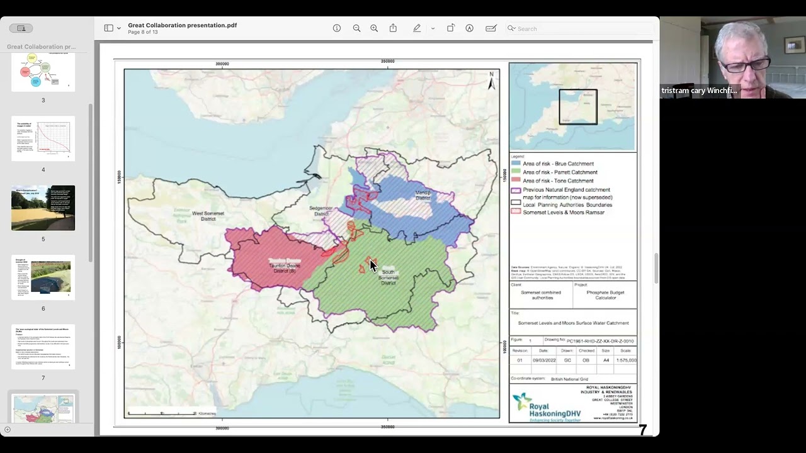Click the pill button above the sidebar

[x=21, y=28]
